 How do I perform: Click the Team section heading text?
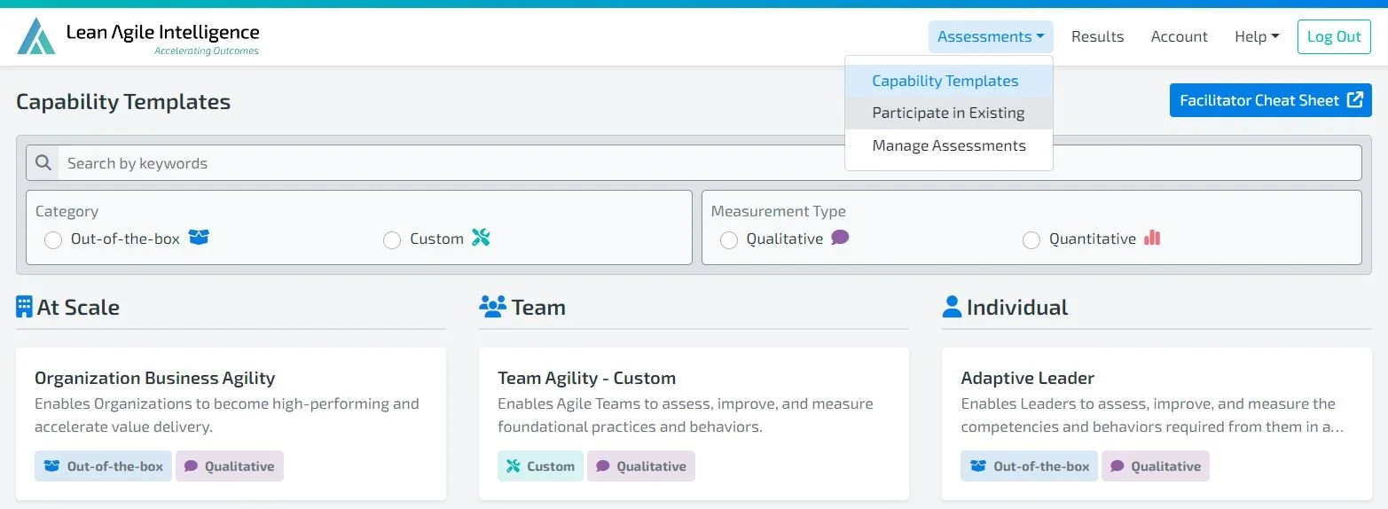point(538,308)
